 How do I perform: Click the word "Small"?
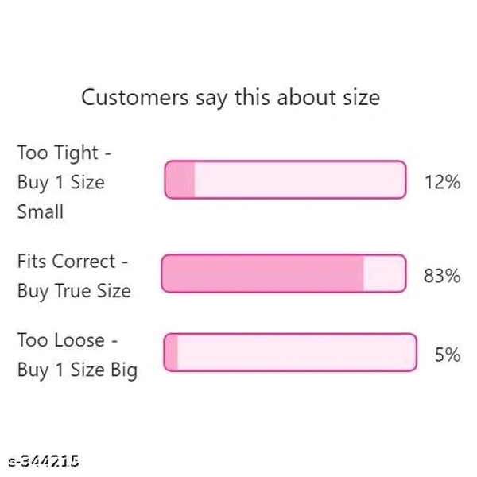pos(40,212)
